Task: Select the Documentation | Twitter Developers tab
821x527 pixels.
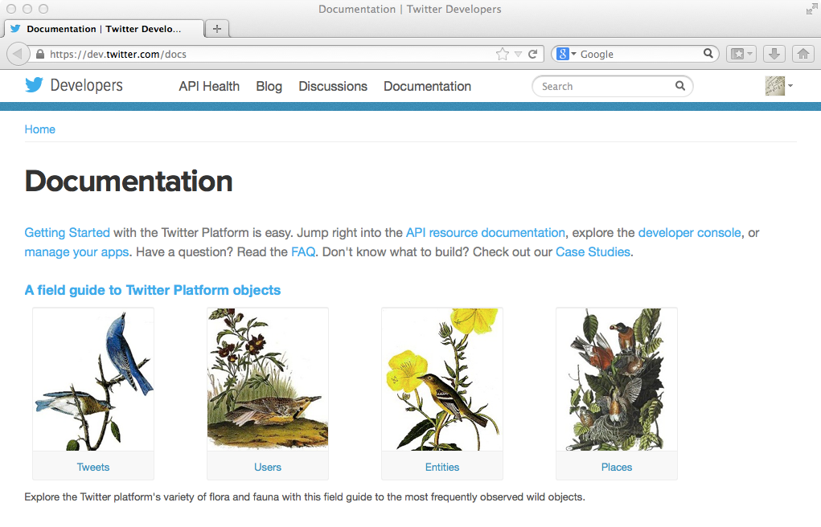Action: pos(104,29)
